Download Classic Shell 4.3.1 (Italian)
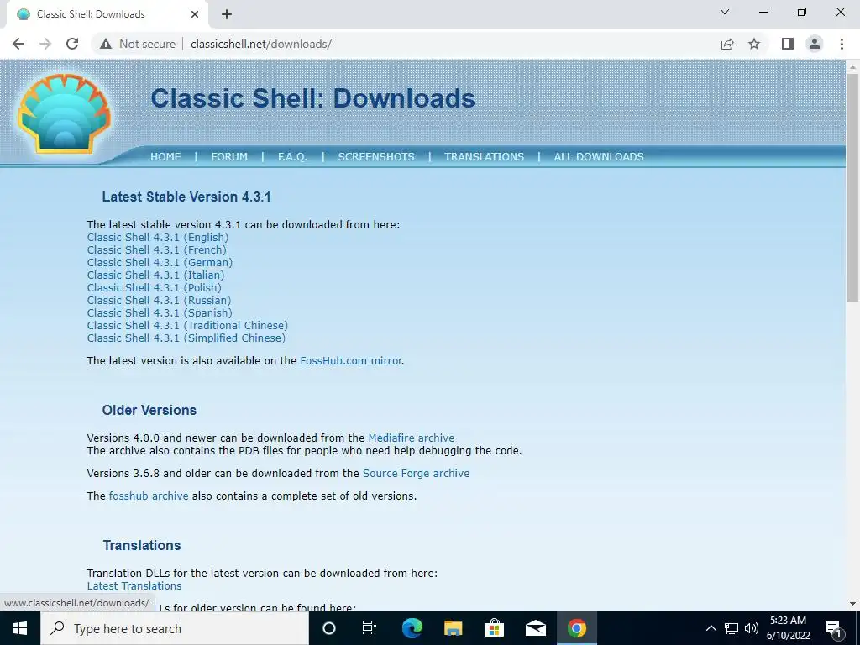860x645 pixels. point(155,275)
